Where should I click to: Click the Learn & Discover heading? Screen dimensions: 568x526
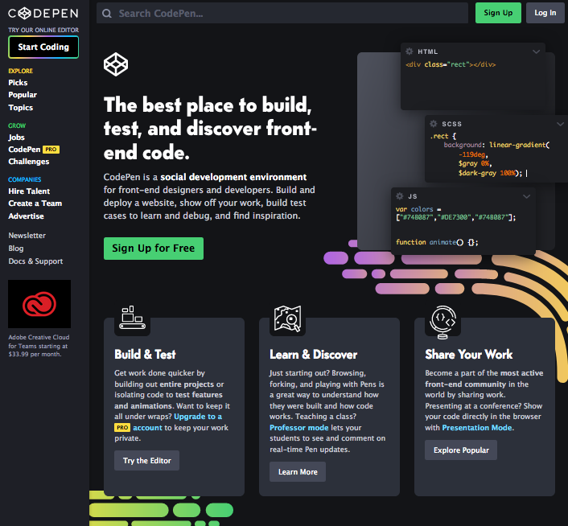click(x=313, y=355)
